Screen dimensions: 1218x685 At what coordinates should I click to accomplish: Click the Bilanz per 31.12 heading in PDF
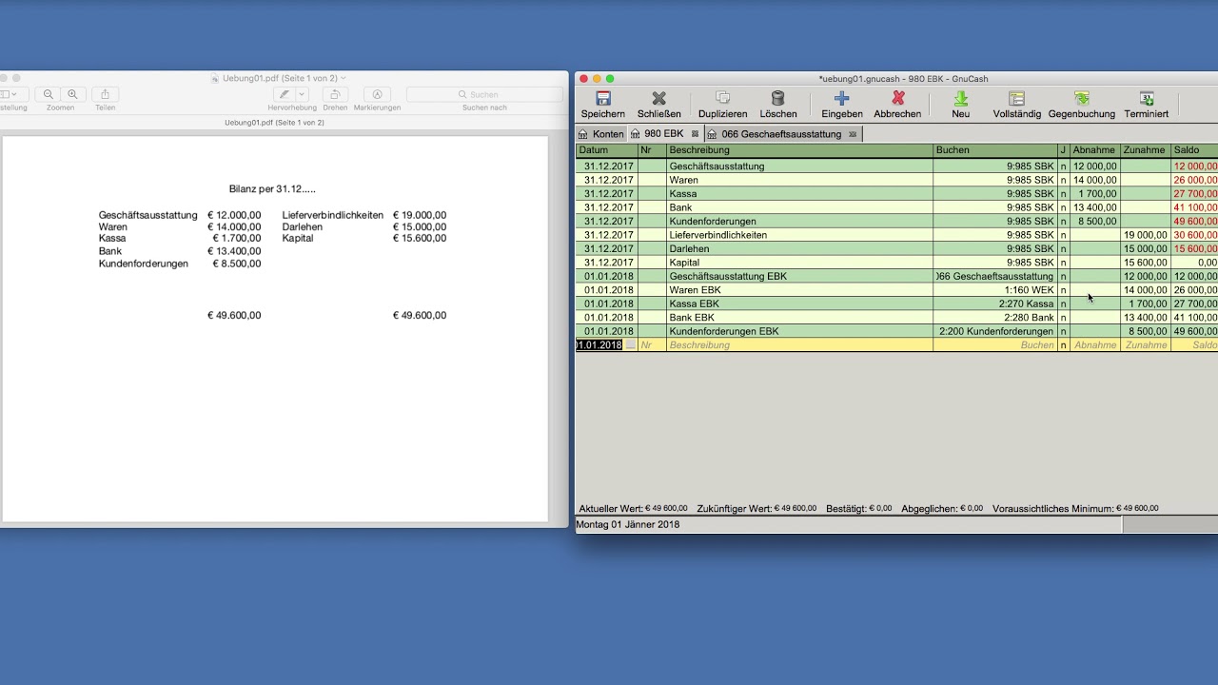point(272,189)
